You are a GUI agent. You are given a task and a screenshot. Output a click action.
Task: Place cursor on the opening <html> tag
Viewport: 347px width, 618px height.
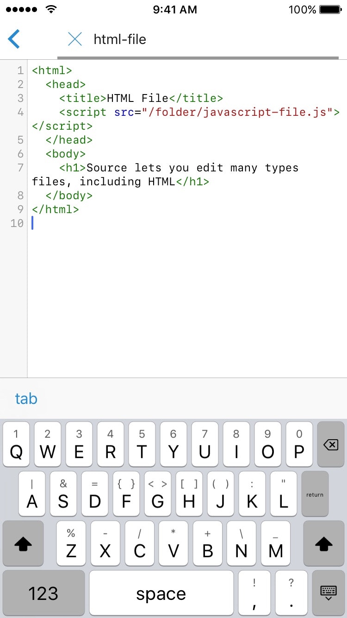52,70
